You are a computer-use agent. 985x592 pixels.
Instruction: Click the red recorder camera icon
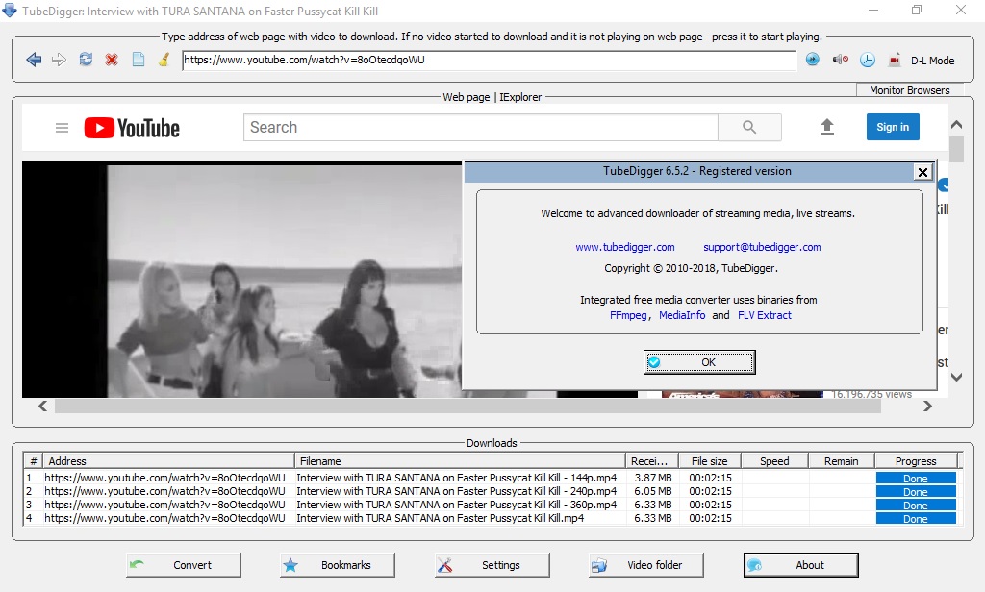[896, 61]
